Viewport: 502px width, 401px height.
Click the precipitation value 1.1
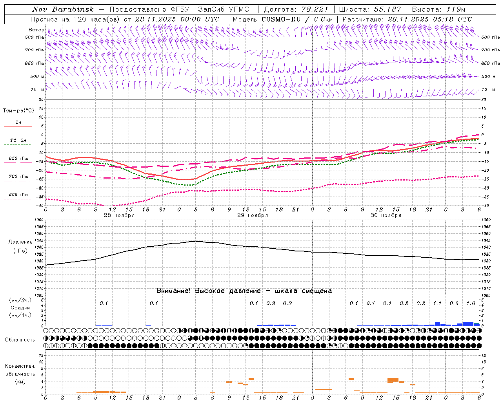pyautogui.click(x=437, y=303)
